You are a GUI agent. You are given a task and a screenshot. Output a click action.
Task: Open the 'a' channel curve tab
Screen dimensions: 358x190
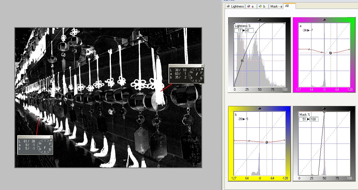(250, 6)
